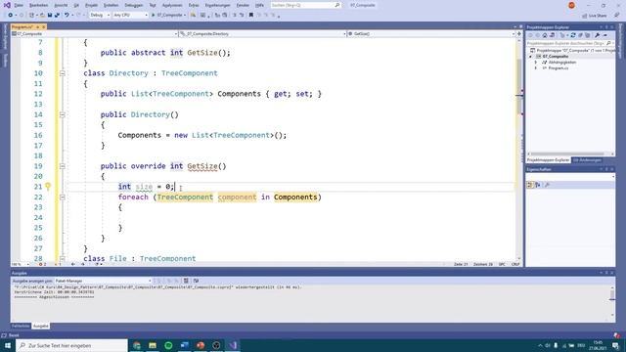Select the Ausgabe tab at the bottom
Viewport: 626px width, 352px height.
click(x=41, y=326)
